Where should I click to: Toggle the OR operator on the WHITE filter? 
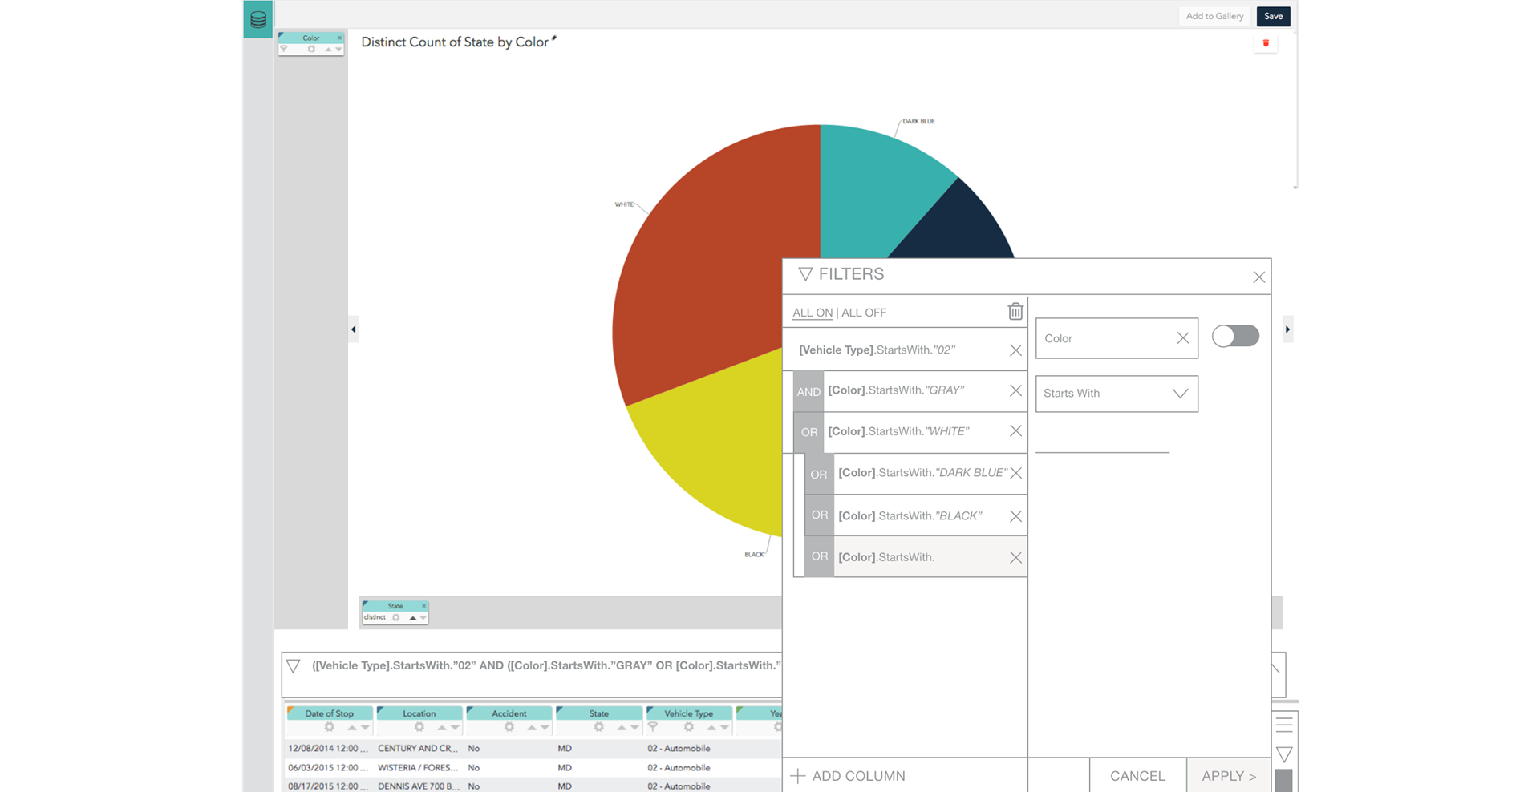coord(808,432)
